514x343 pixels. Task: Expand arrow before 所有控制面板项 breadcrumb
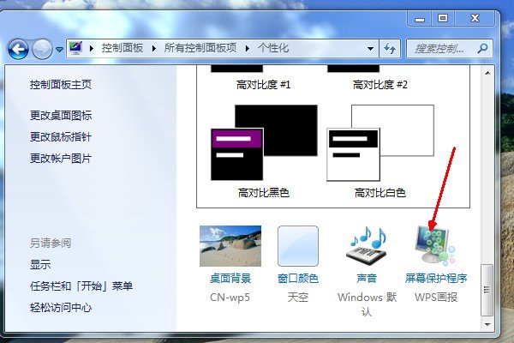click(153, 49)
